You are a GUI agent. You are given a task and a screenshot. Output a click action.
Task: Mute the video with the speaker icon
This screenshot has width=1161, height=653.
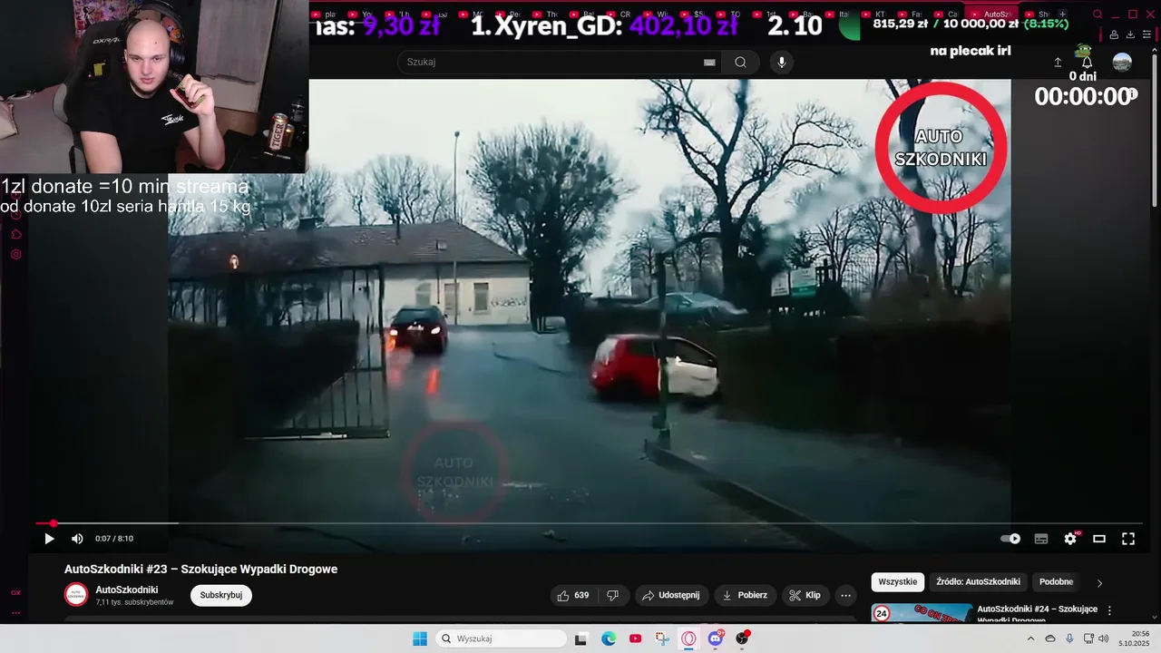tap(77, 539)
